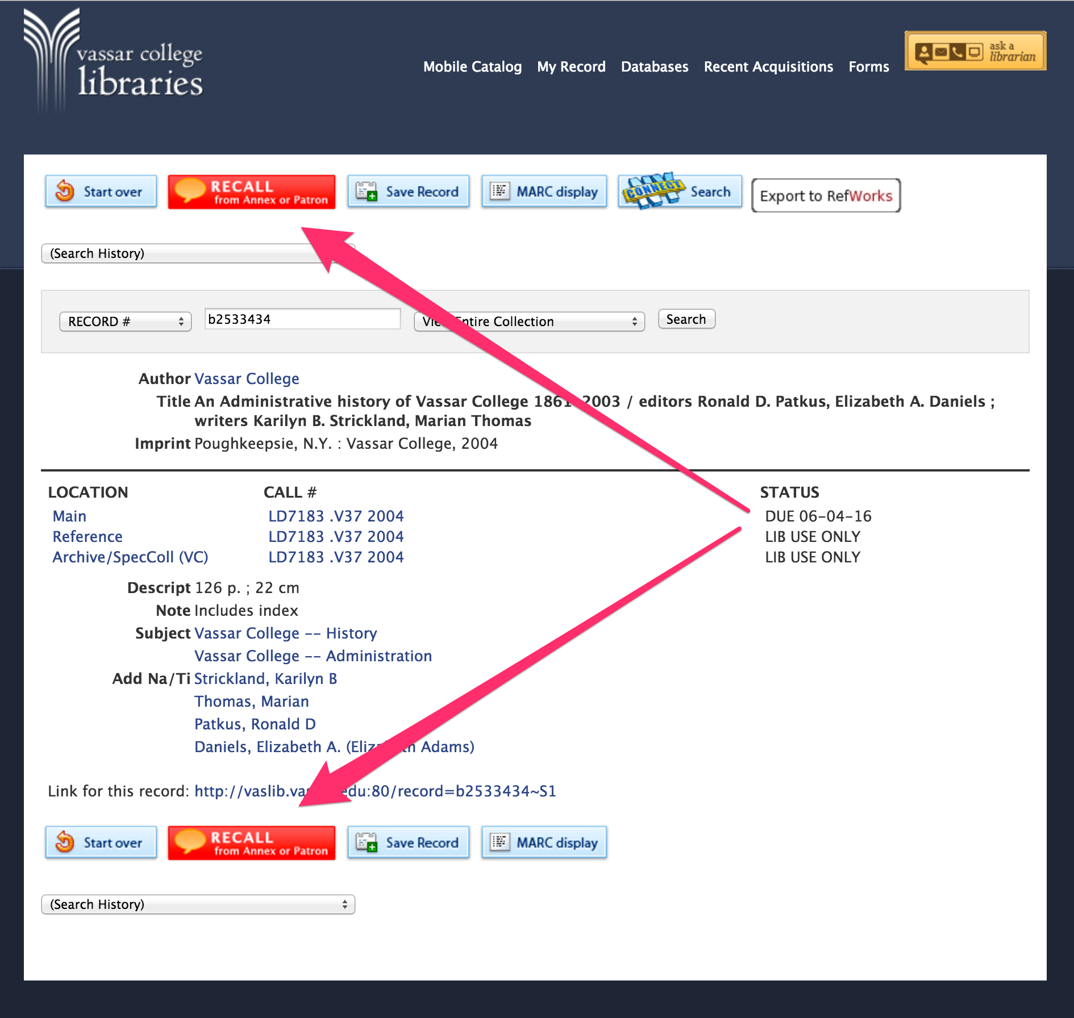The height and width of the screenshot is (1018, 1074).
Task: Click the Patkus, Ronald D link
Action: [x=255, y=724]
